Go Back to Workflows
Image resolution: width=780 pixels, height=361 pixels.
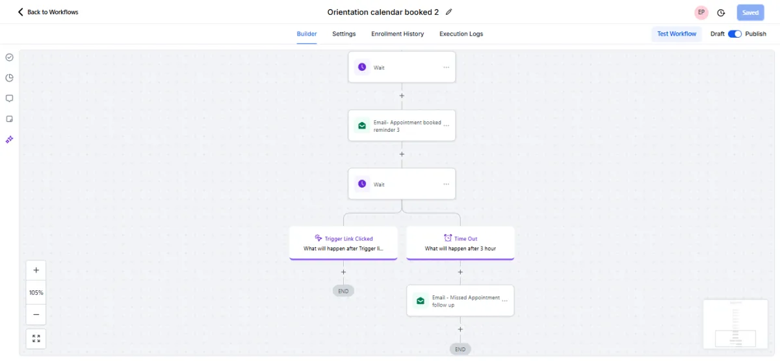[47, 12]
